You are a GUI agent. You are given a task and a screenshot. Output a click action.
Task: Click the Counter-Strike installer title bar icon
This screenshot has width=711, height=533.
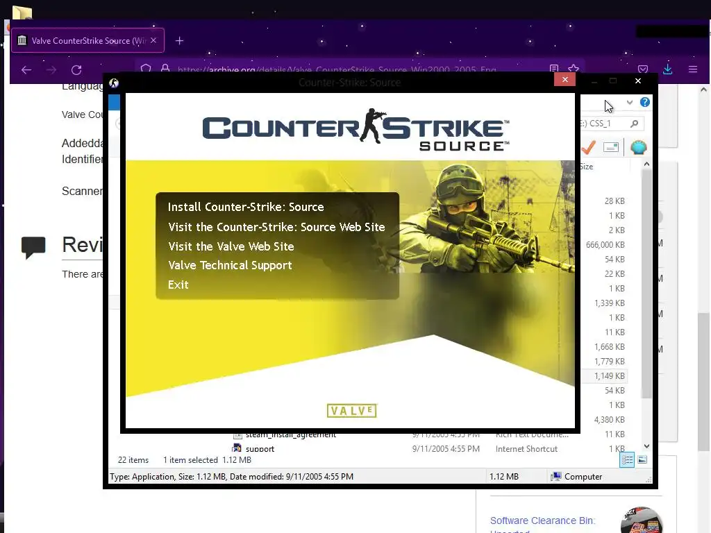tap(114, 83)
